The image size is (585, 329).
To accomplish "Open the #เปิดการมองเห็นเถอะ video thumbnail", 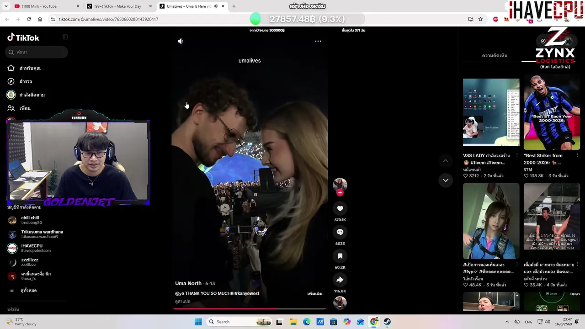I will 491,221.
